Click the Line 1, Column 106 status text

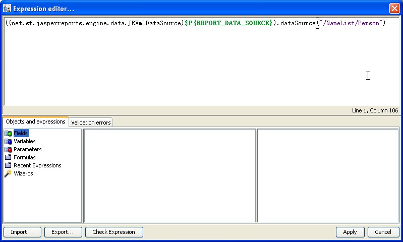(375, 110)
